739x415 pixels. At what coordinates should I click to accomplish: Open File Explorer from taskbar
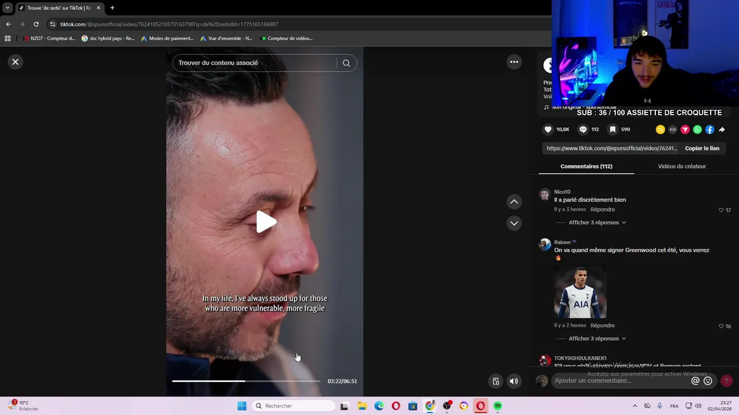[362, 406]
